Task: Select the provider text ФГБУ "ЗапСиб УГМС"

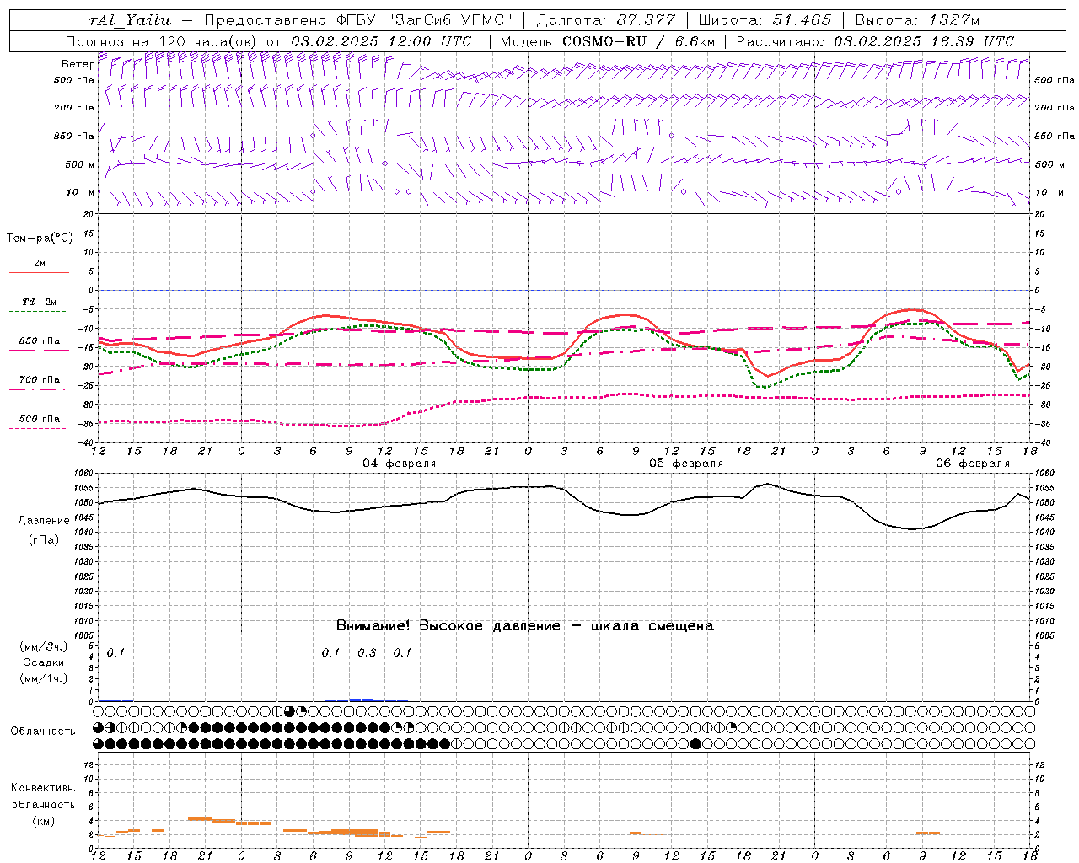Action: pyautogui.click(x=425, y=20)
